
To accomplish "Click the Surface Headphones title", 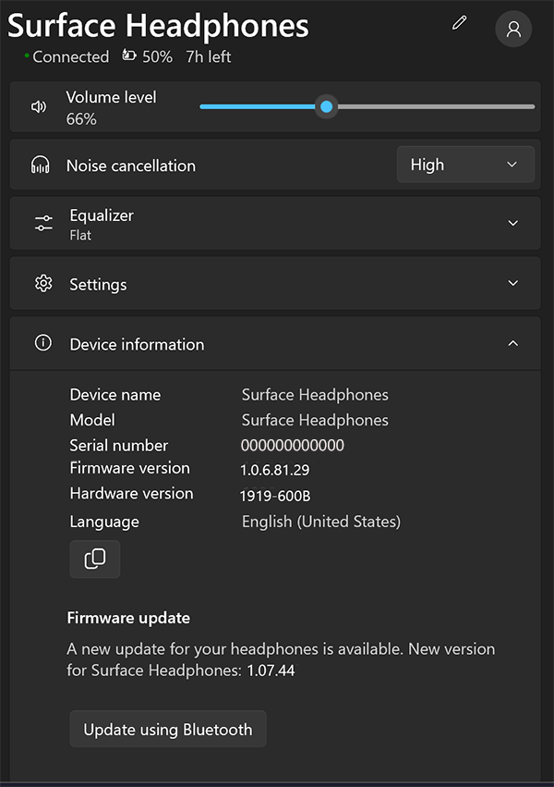I will point(157,26).
